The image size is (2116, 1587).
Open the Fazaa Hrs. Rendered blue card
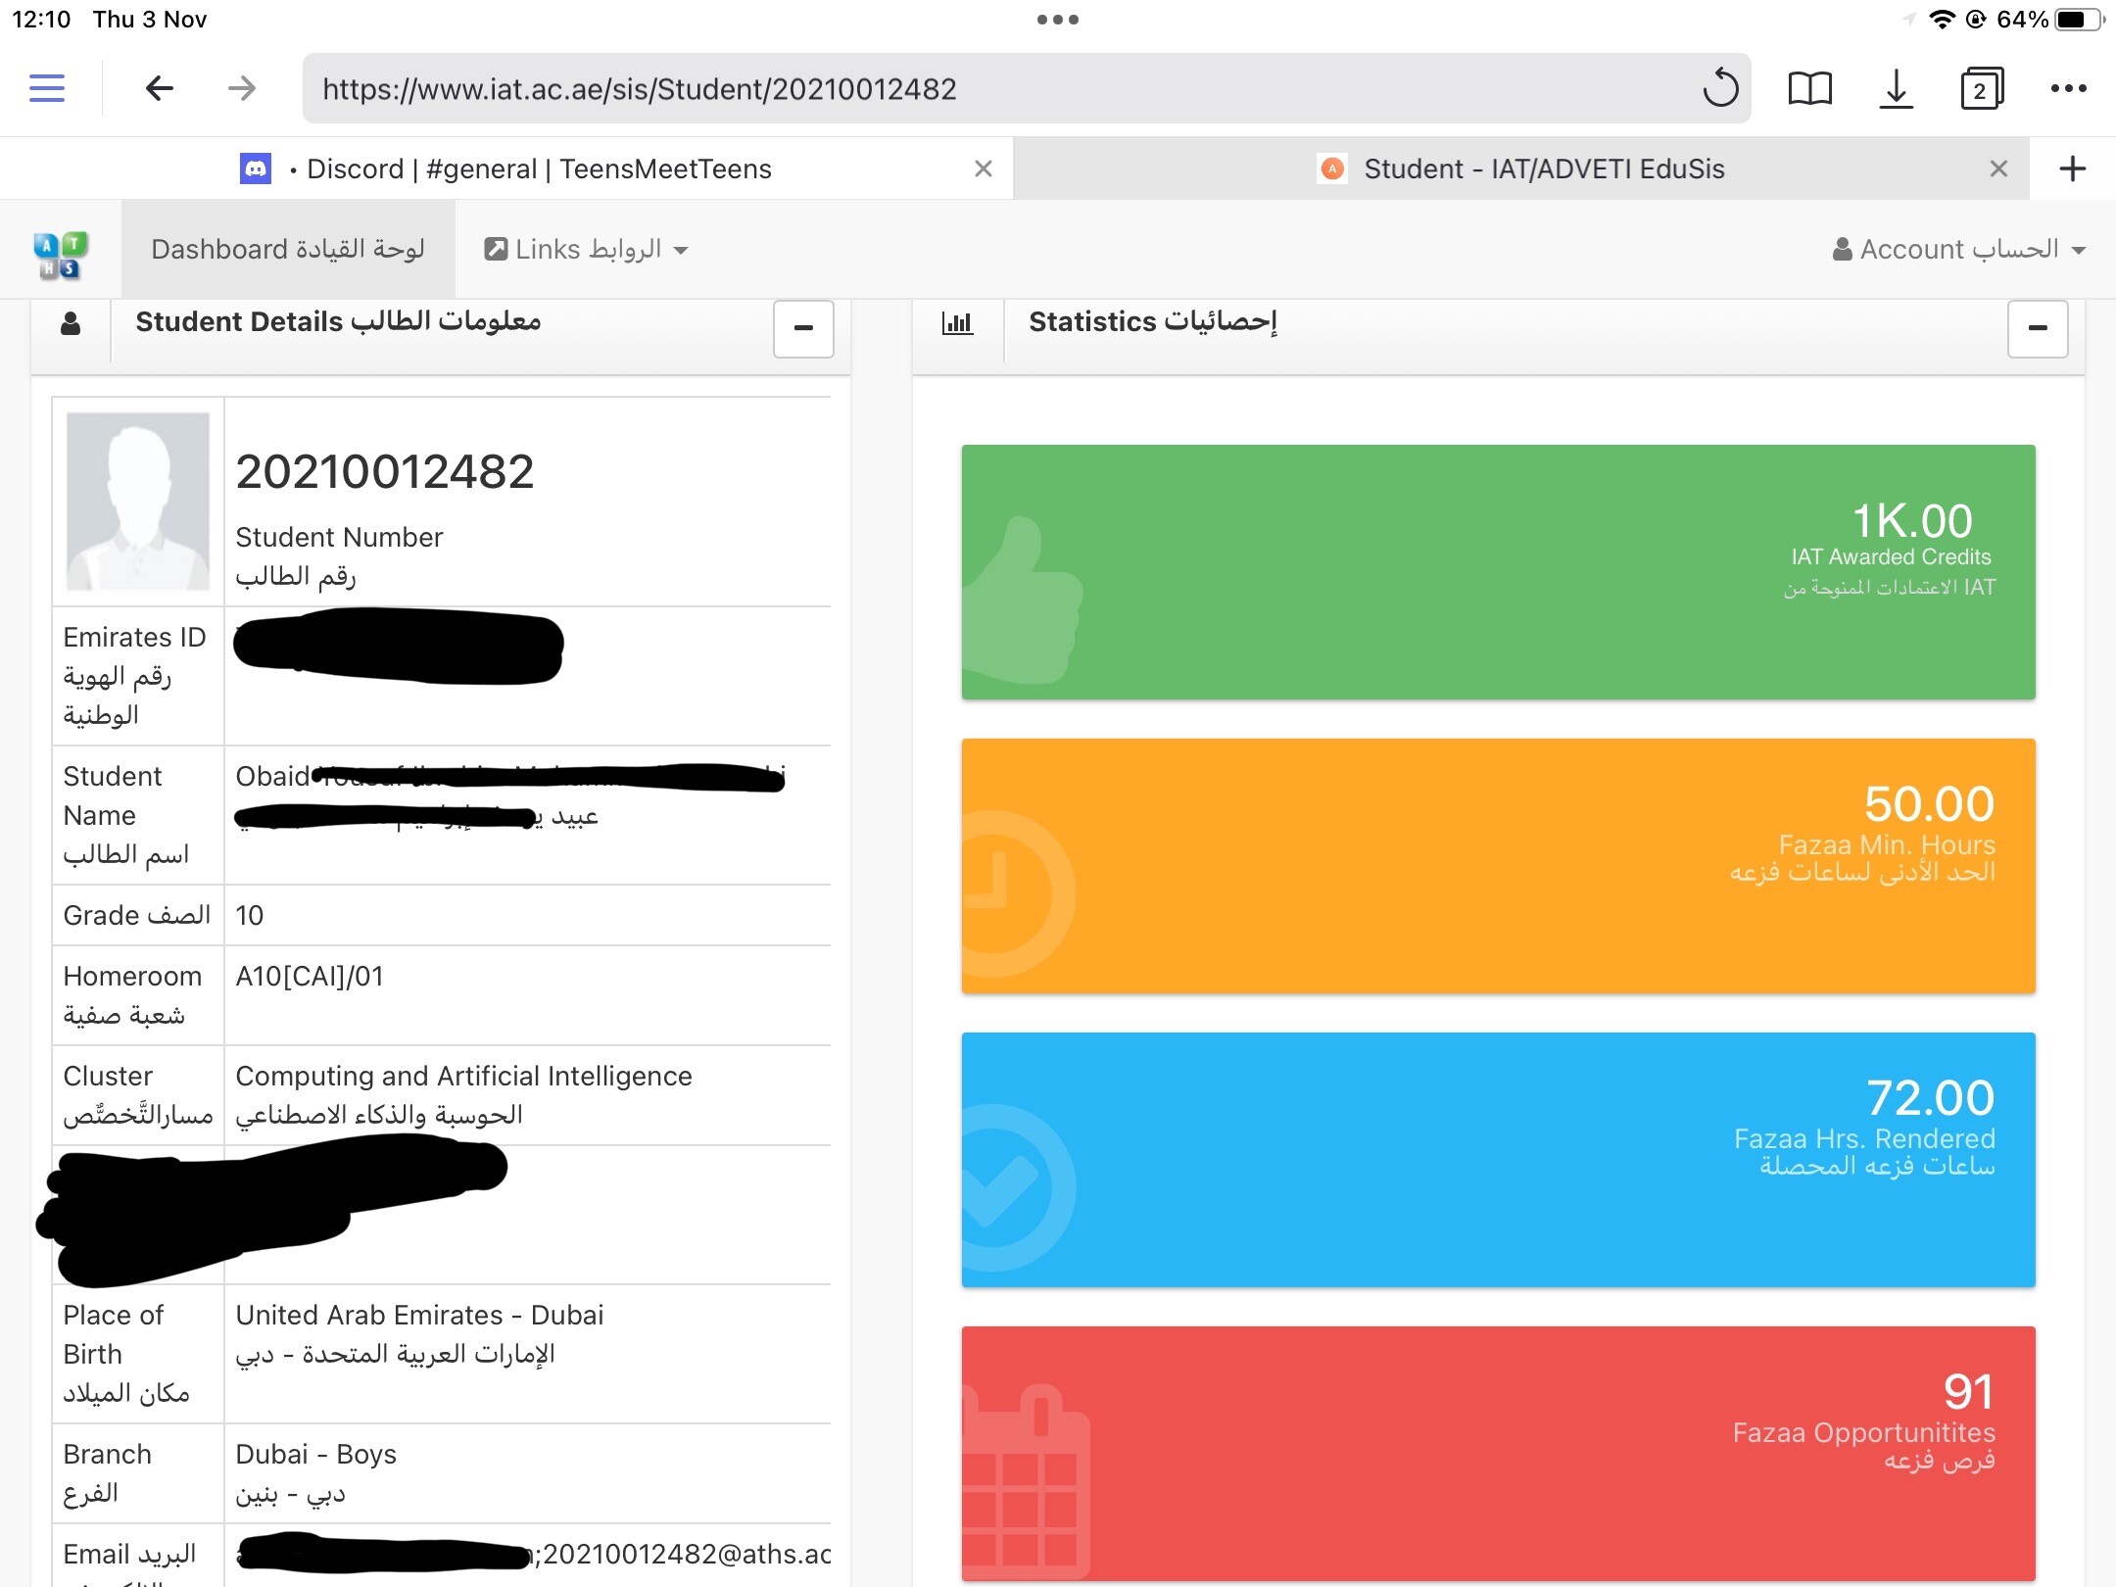tap(1498, 1159)
